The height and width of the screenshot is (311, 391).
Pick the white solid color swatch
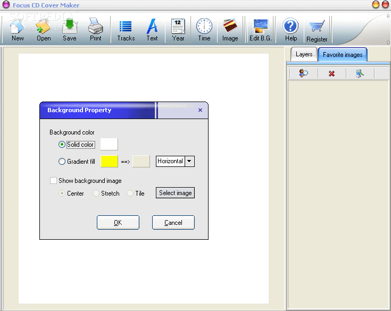coord(109,144)
